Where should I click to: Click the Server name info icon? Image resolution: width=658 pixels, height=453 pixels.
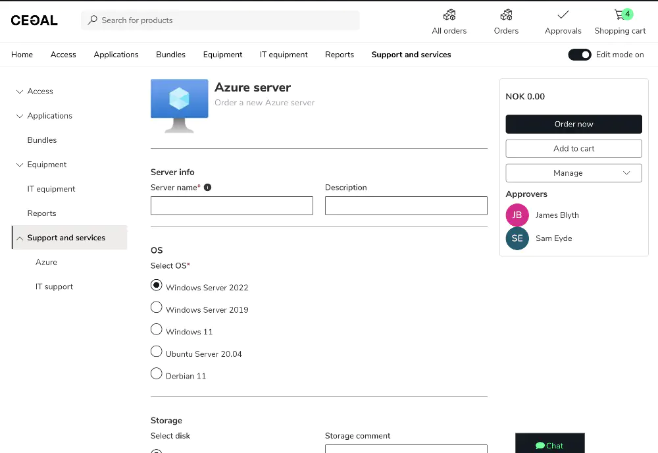click(x=207, y=187)
